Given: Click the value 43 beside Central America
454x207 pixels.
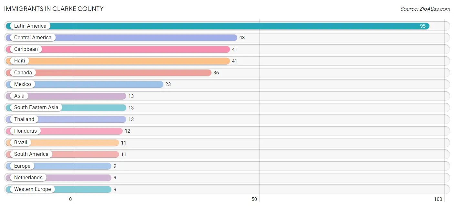Looking at the screenshot, I should pyautogui.click(x=242, y=38).
